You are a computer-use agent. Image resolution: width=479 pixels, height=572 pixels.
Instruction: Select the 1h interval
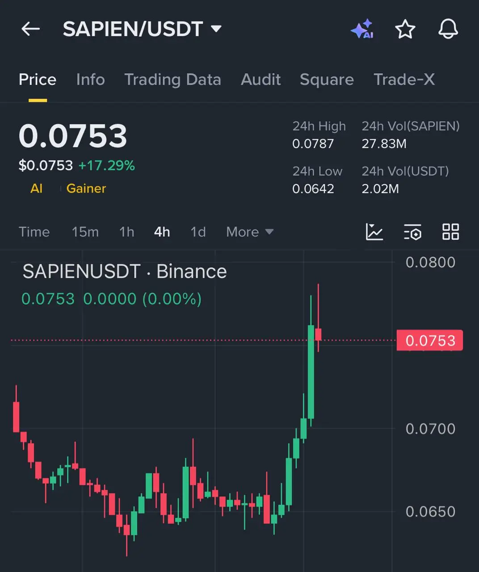click(x=126, y=232)
